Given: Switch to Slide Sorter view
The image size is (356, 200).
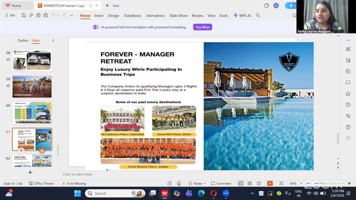Looking at the screenshot, I should pyautogui.click(x=250, y=183).
